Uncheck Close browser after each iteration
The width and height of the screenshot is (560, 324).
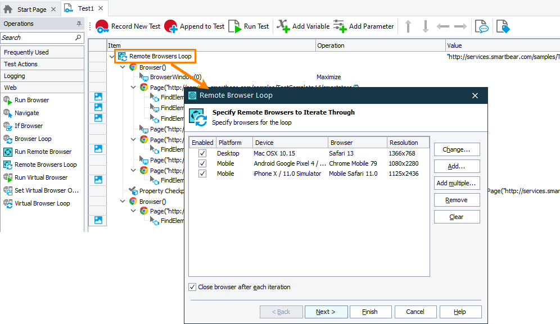click(193, 287)
